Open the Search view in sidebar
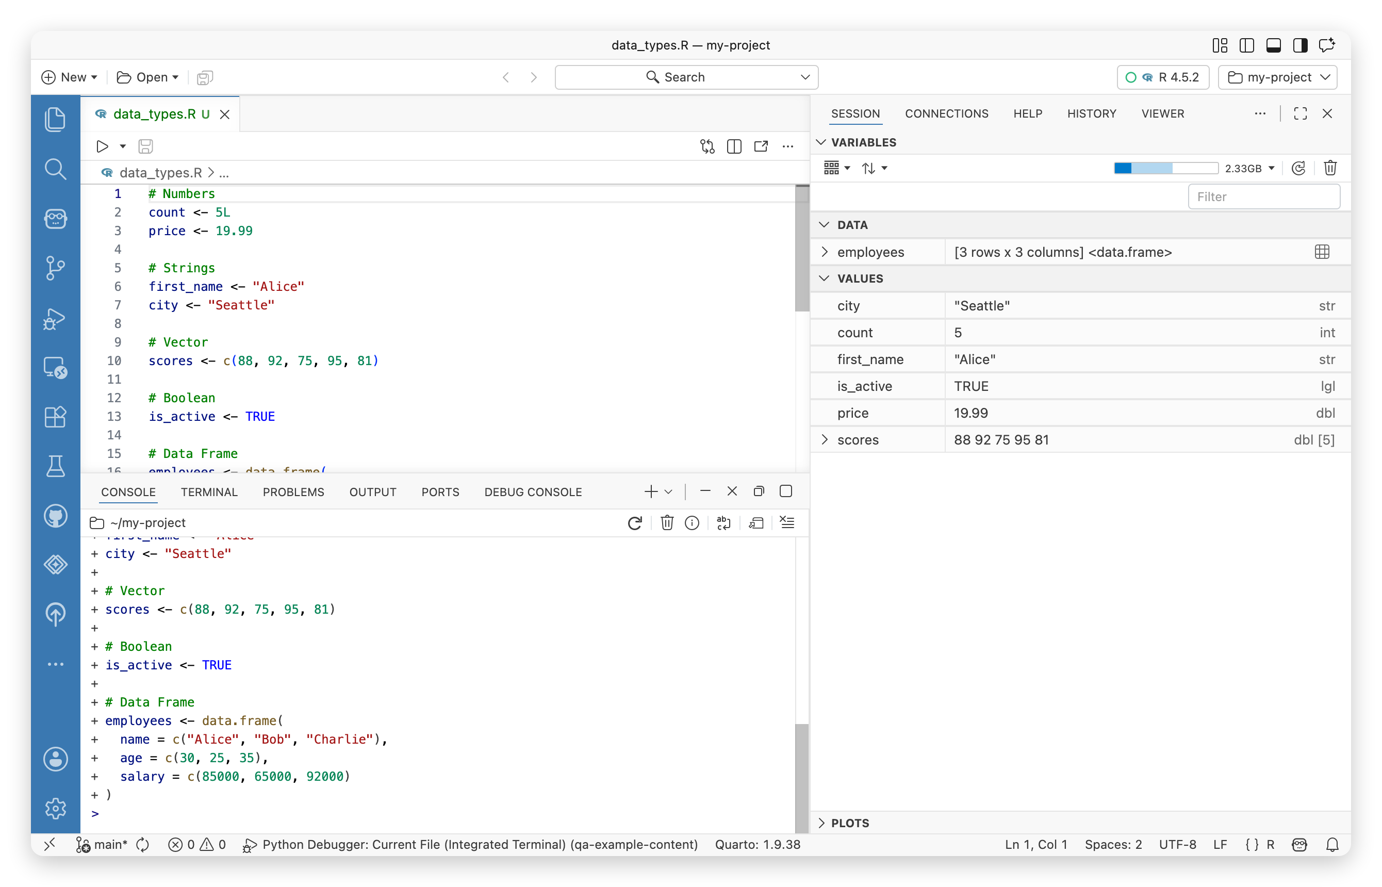Image resolution: width=1382 pixels, height=887 pixels. 55,169
